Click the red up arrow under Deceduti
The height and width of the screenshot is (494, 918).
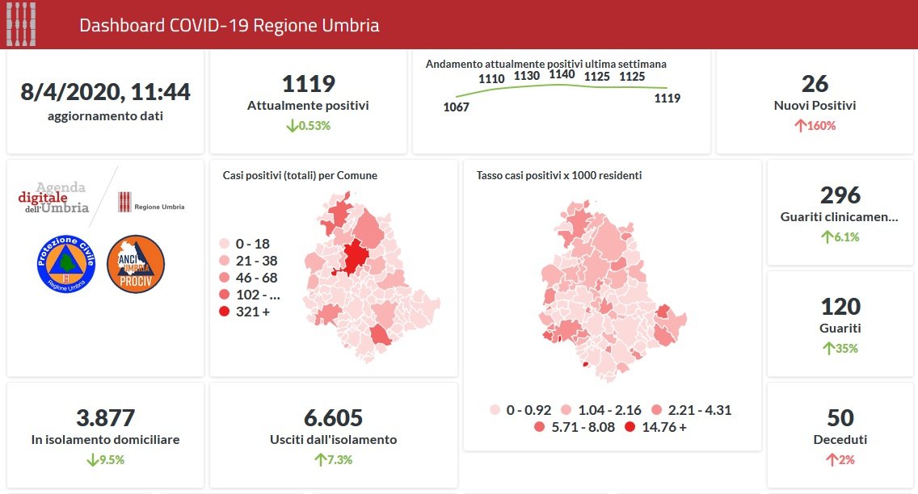(831, 459)
